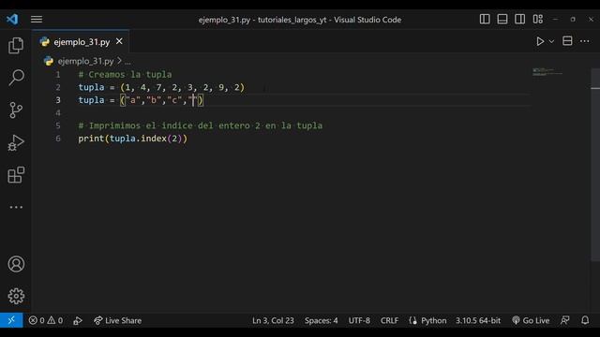
Task: Open the Source Control view
Action: (x=16, y=110)
